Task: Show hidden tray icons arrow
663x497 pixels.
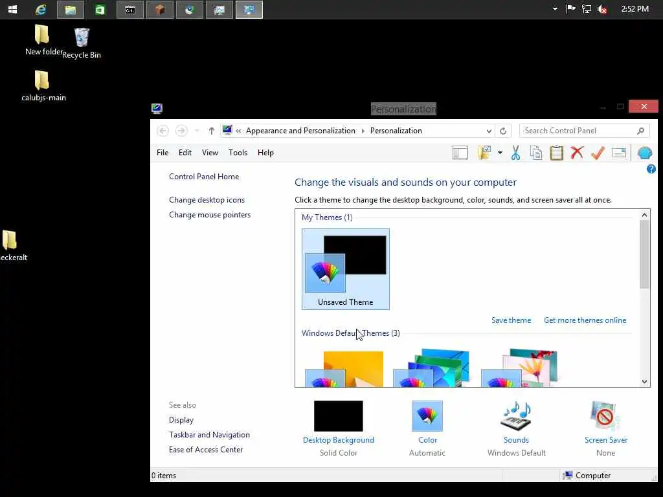Action: click(555, 9)
